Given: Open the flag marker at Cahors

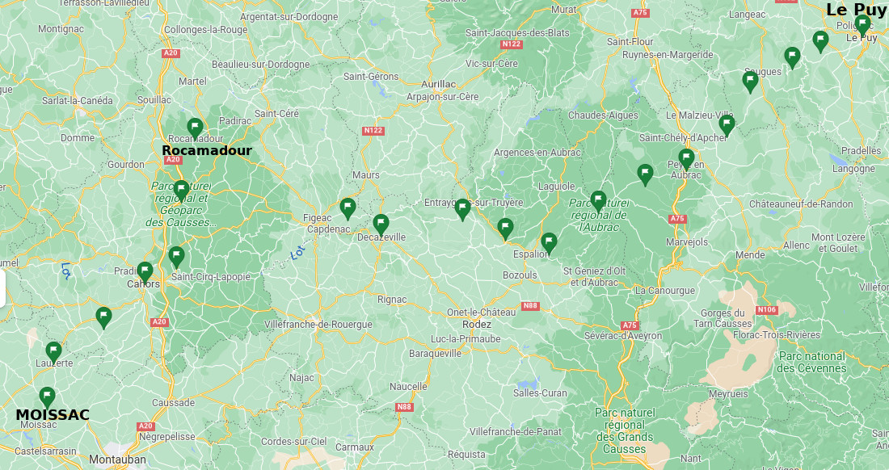Looking at the screenshot, I should click(145, 272).
